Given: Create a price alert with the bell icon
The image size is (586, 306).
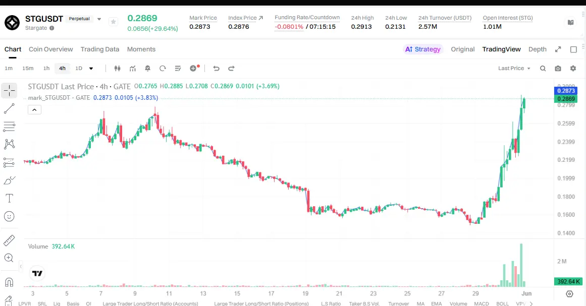Looking at the screenshot, I should coord(147,68).
